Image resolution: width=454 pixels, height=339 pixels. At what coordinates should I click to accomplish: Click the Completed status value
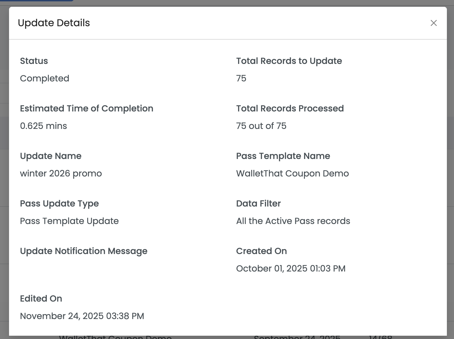pyautogui.click(x=45, y=78)
